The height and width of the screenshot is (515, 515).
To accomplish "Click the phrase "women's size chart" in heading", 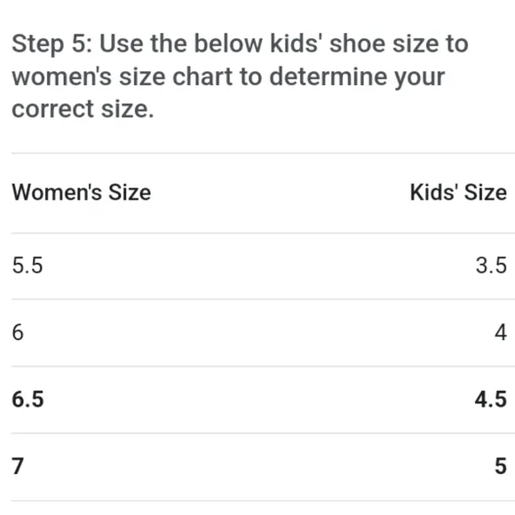I will coord(123,77).
